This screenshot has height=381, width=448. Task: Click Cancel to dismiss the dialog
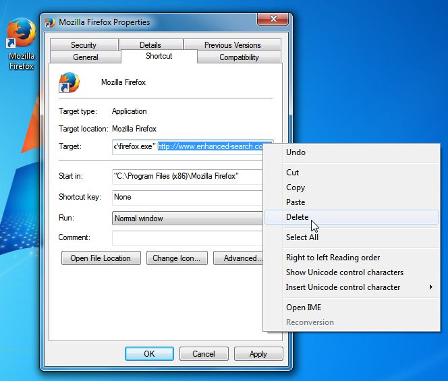click(x=204, y=354)
